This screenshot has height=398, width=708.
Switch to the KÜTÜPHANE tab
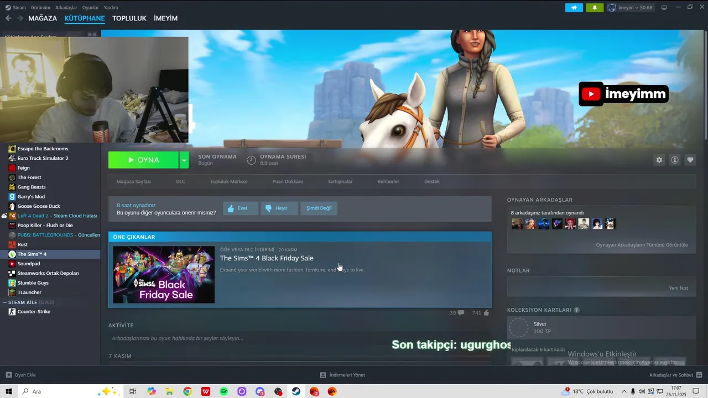[x=85, y=18]
